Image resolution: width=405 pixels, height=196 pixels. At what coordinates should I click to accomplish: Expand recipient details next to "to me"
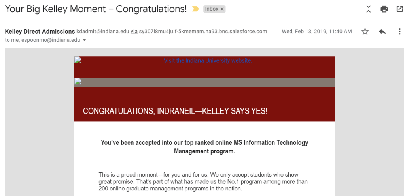(x=84, y=40)
